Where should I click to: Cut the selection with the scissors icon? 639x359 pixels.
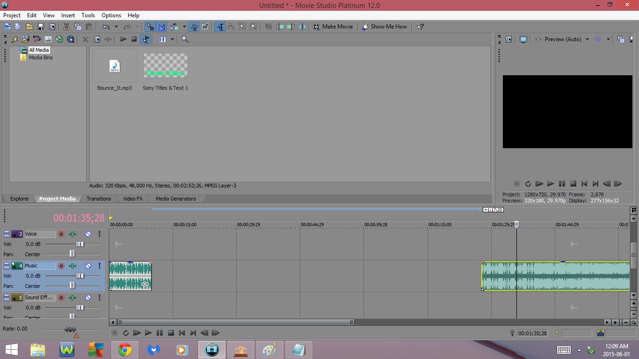pos(66,27)
